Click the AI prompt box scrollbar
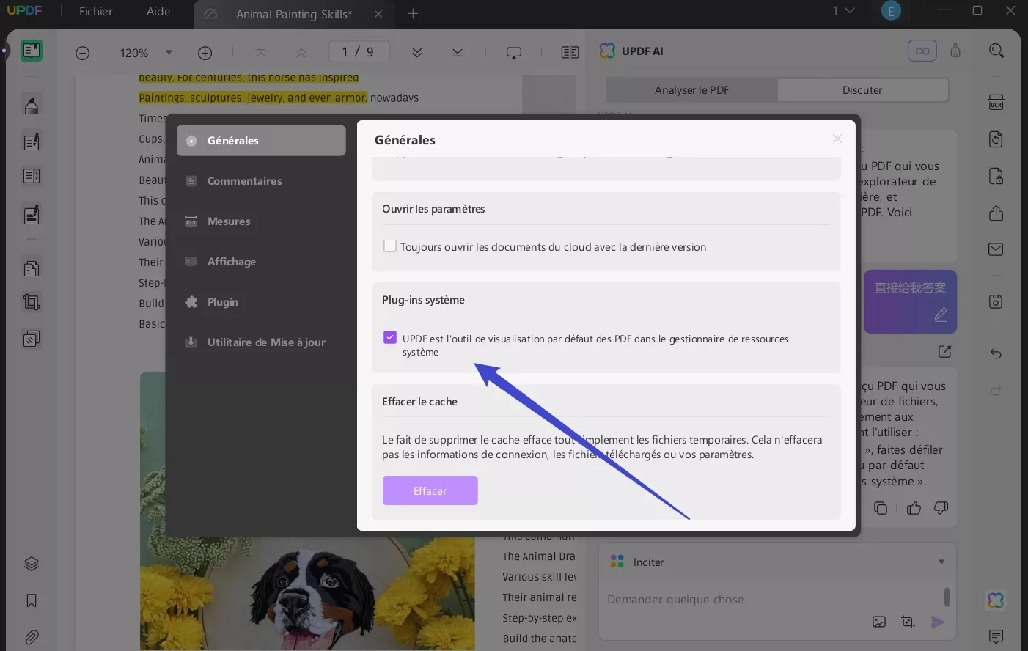Viewport: 1028px width, 651px height. [x=947, y=597]
